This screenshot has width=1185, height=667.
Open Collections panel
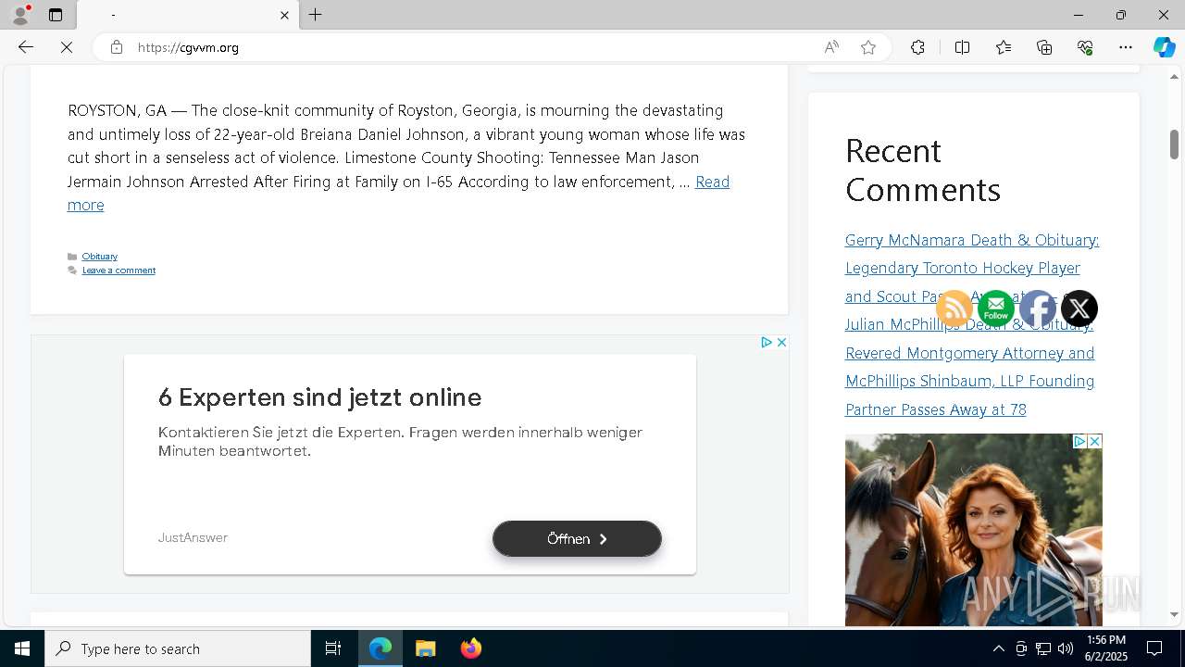pyautogui.click(x=1044, y=47)
